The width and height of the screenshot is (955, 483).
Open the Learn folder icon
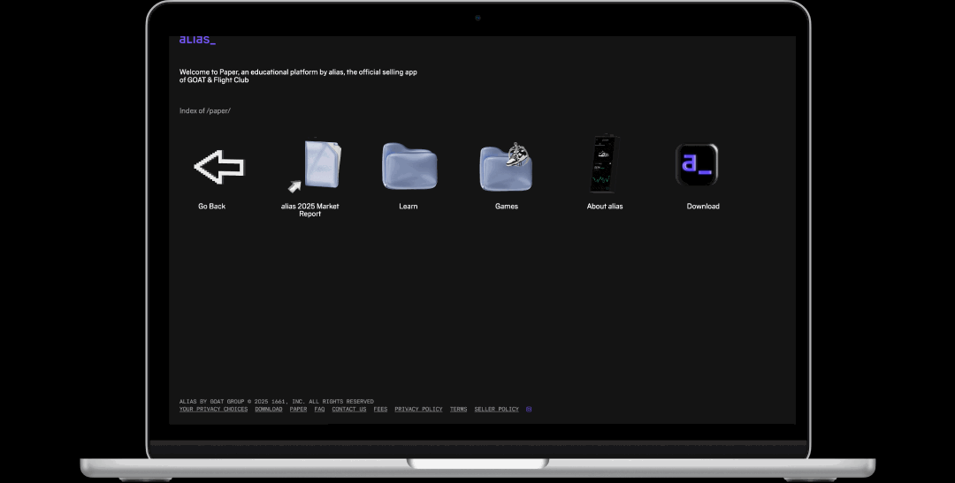pos(408,166)
